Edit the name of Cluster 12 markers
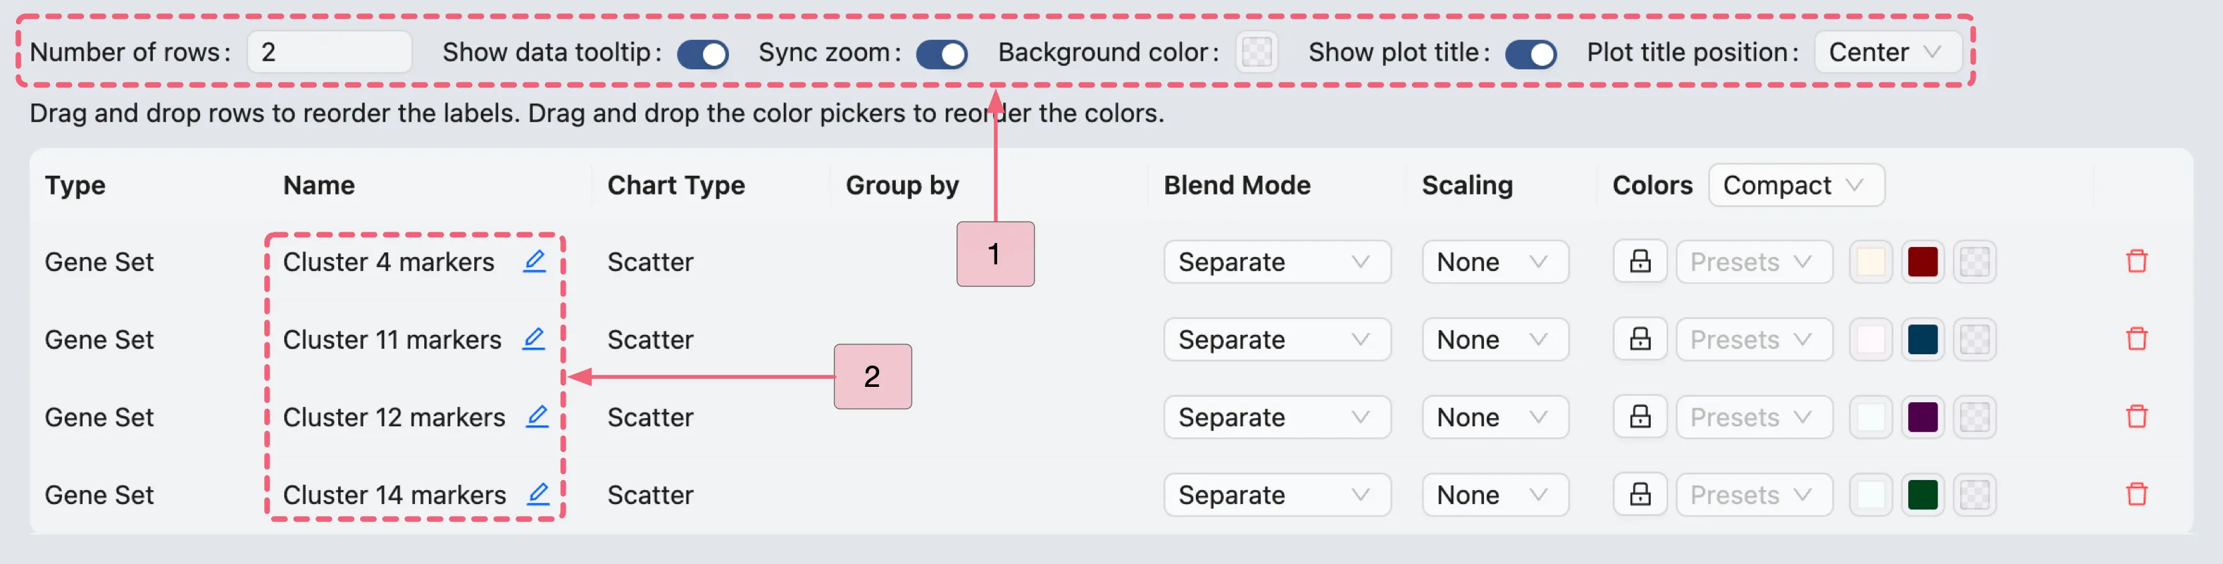This screenshot has height=564, width=2223. (538, 417)
